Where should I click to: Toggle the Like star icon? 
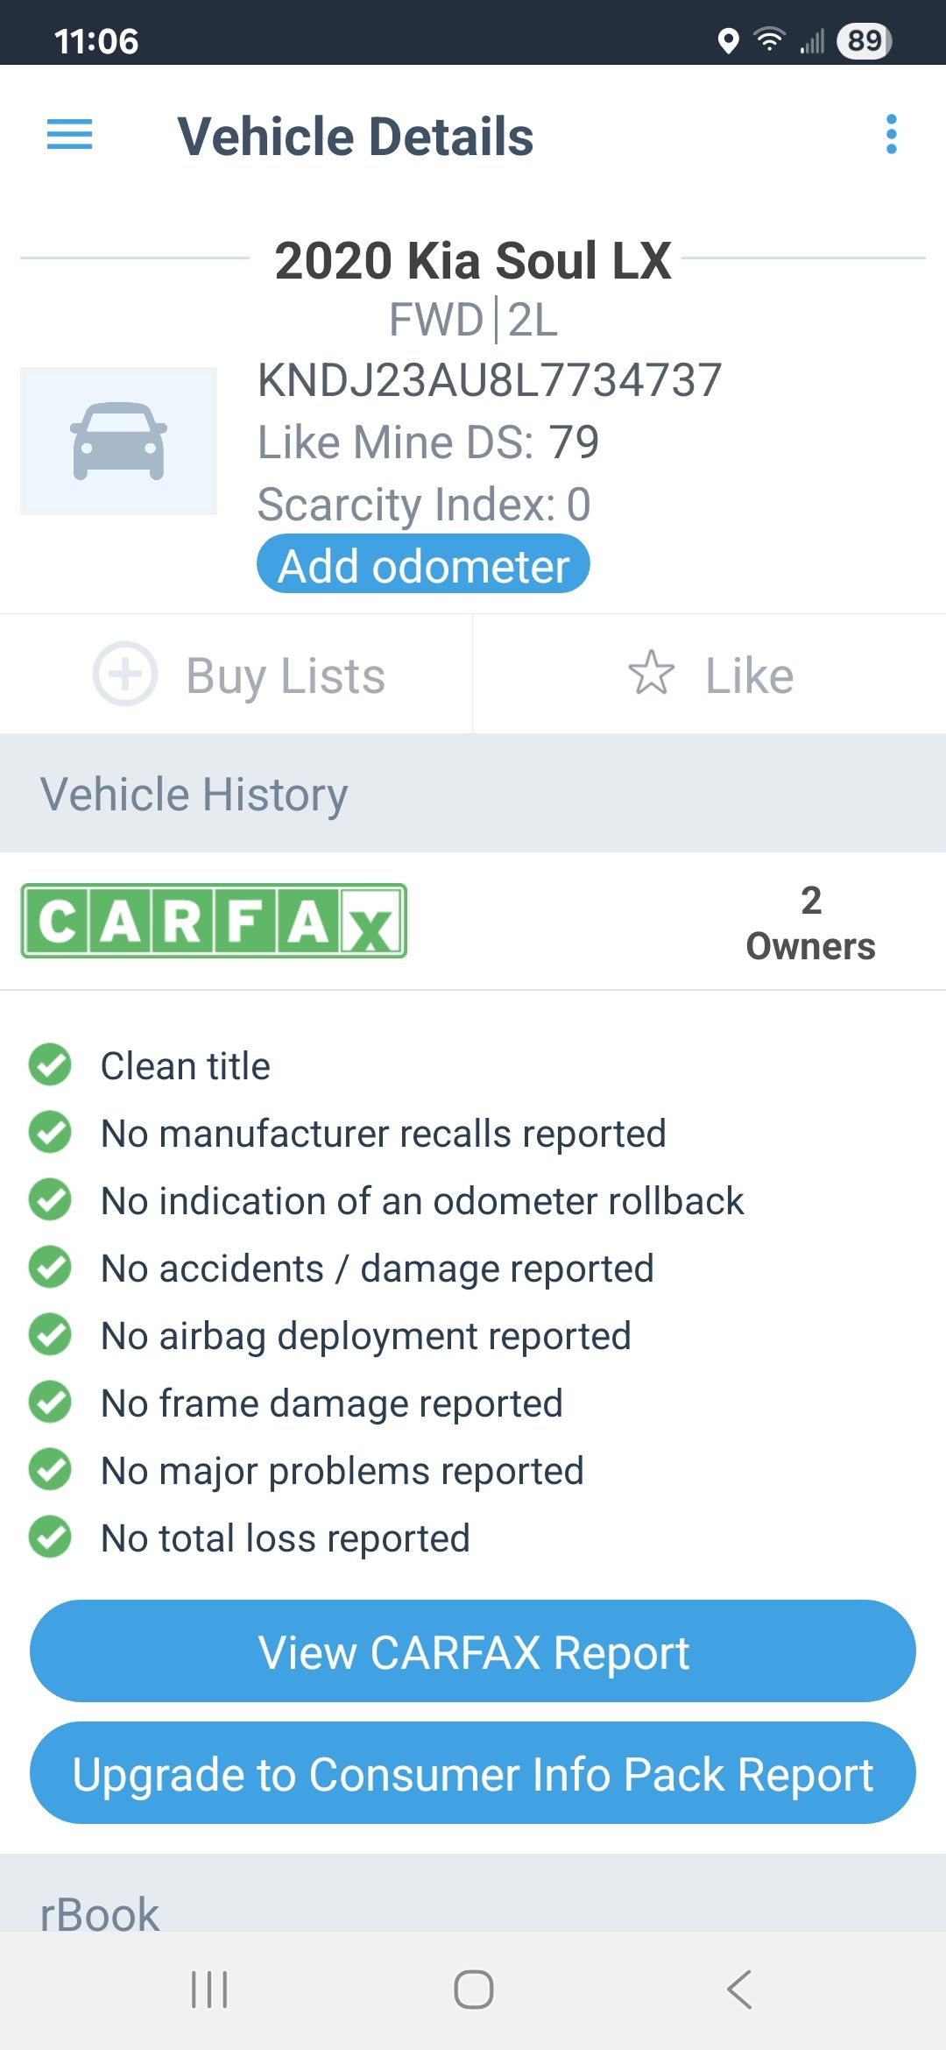pyautogui.click(x=652, y=674)
